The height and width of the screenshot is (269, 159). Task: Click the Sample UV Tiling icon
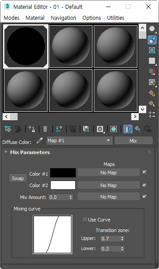click(x=152, y=61)
